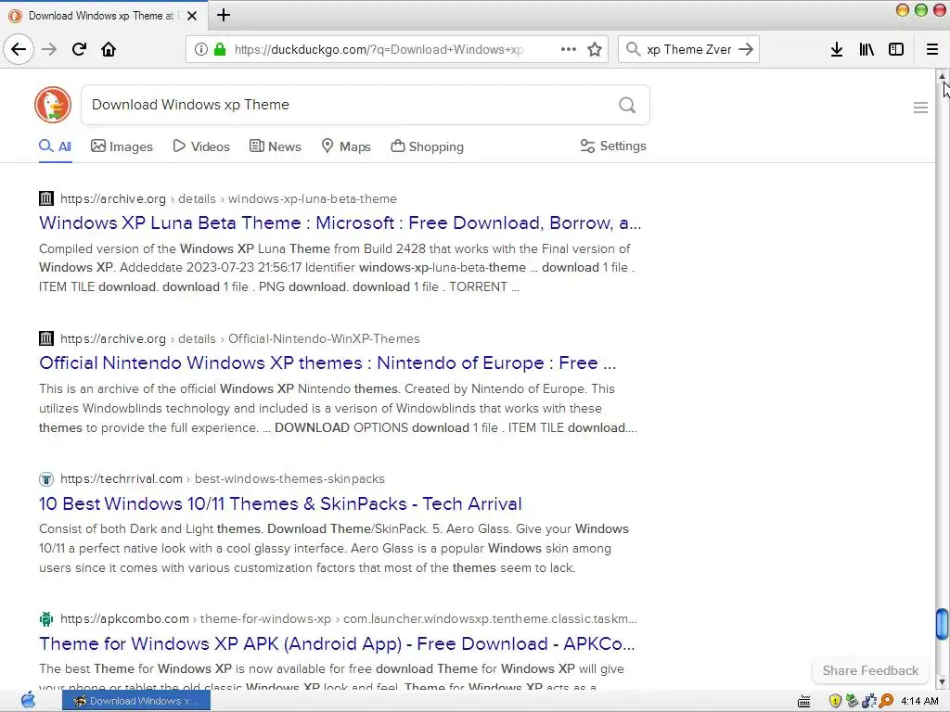This screenshot has width=950, height=712.
Task: Open the on-screen keyboard tray icon
Action: click(x=804, y=701)
